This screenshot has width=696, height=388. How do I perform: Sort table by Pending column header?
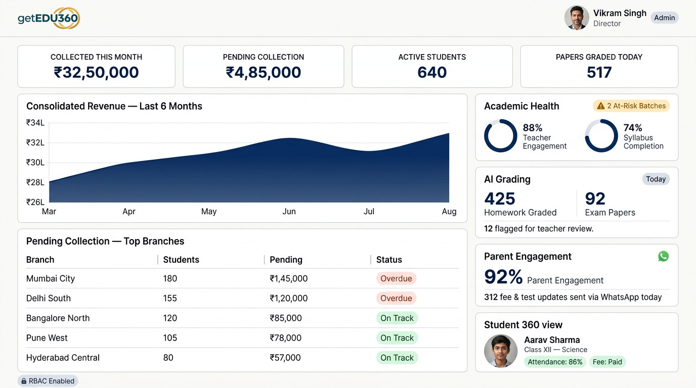pyautogui.click(x=286, y=260)
